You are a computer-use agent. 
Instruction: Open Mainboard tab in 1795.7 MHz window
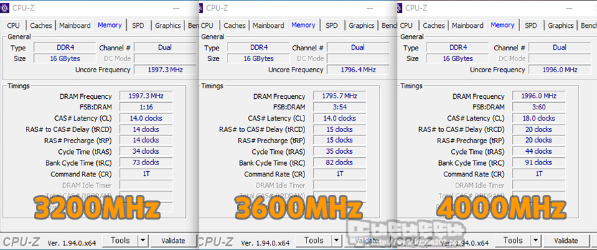coord(269,25)
